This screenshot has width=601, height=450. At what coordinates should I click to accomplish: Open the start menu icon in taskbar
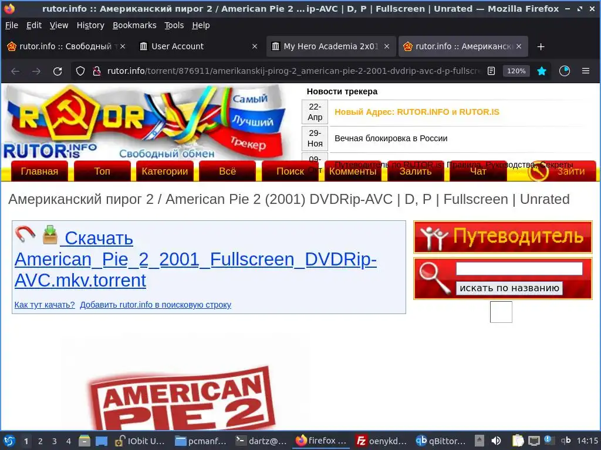(9, 441)
